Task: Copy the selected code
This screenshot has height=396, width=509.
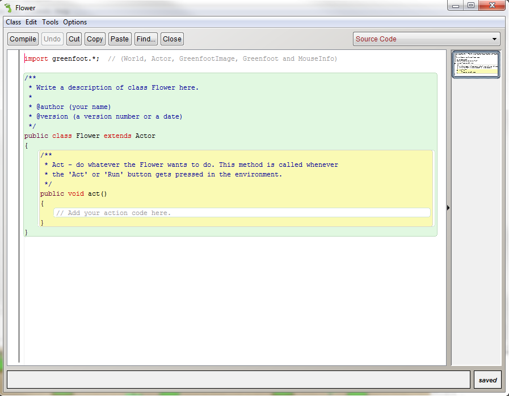Action: pos(95,39)
